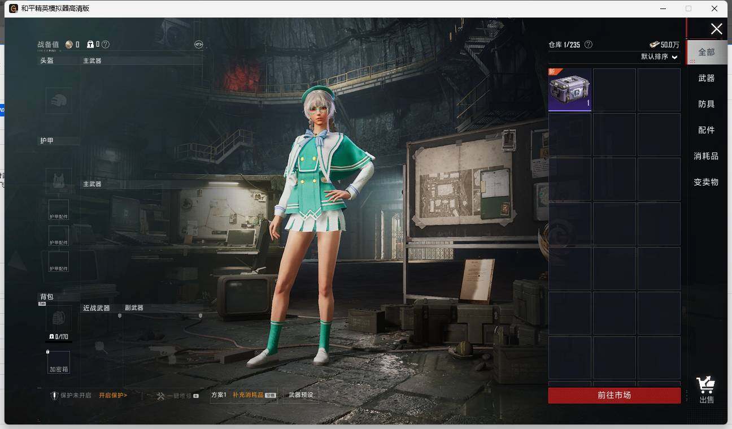
Task: Click the backpack slot icon
Action: pyautogui.click(x=59, y=318)
